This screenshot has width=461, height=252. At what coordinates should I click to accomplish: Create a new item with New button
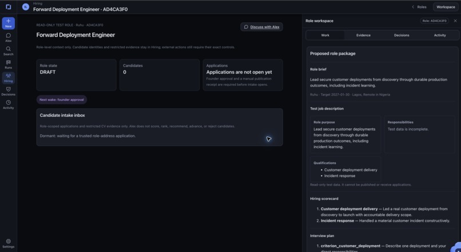point(8,23)
